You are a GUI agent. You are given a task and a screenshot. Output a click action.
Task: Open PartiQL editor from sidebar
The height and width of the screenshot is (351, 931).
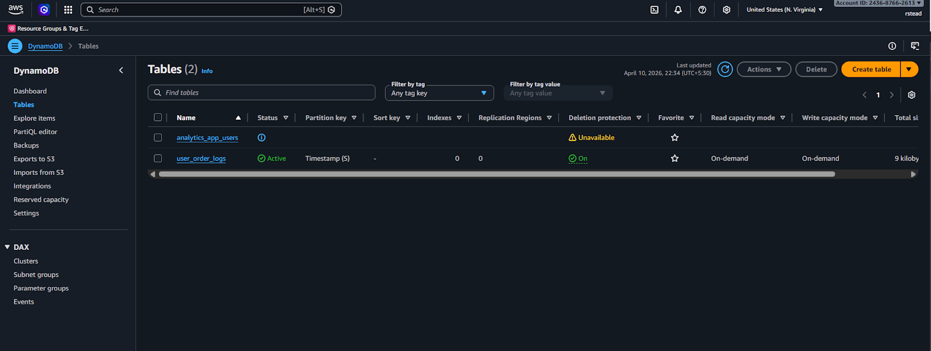[x=35, y=132]
